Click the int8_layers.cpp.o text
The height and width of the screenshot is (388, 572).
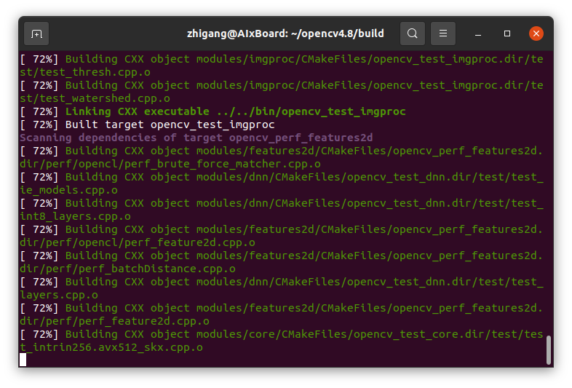[76, 216]
